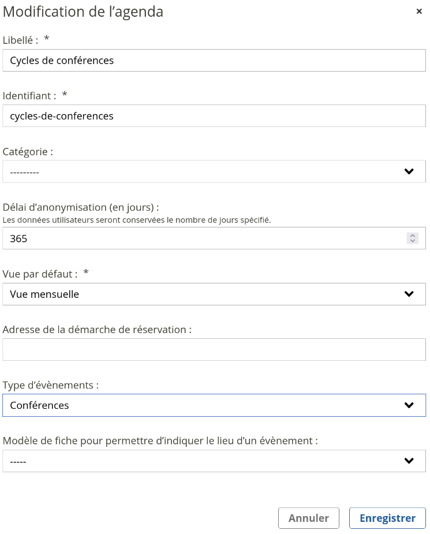Focus the Identifiant input field

coord(214,116)
